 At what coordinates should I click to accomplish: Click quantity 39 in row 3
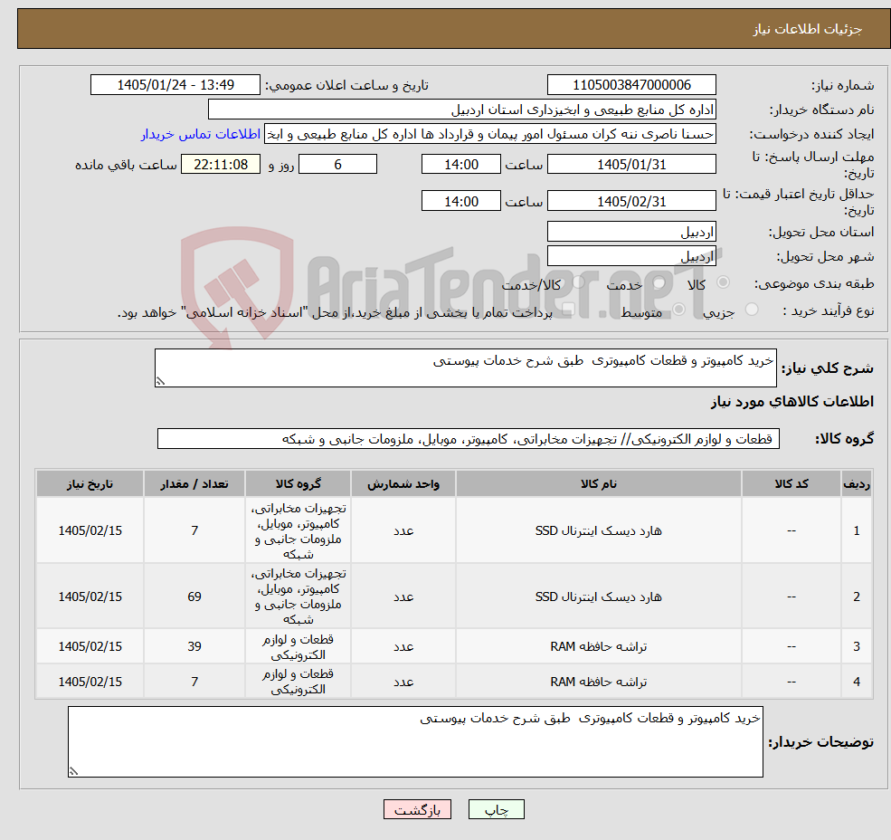194,646
